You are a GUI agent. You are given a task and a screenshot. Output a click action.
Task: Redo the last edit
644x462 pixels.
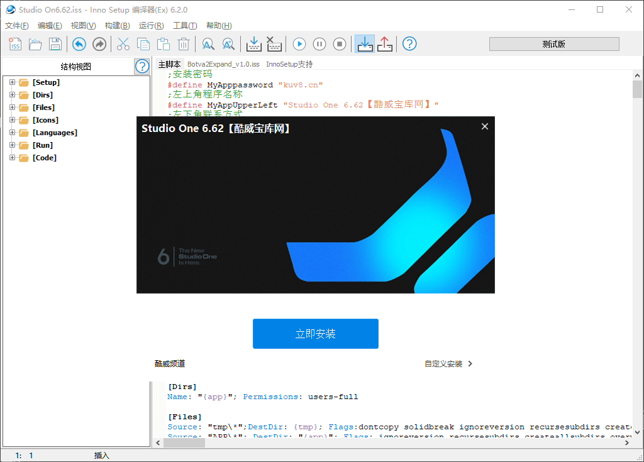click(x=99, y=44)
